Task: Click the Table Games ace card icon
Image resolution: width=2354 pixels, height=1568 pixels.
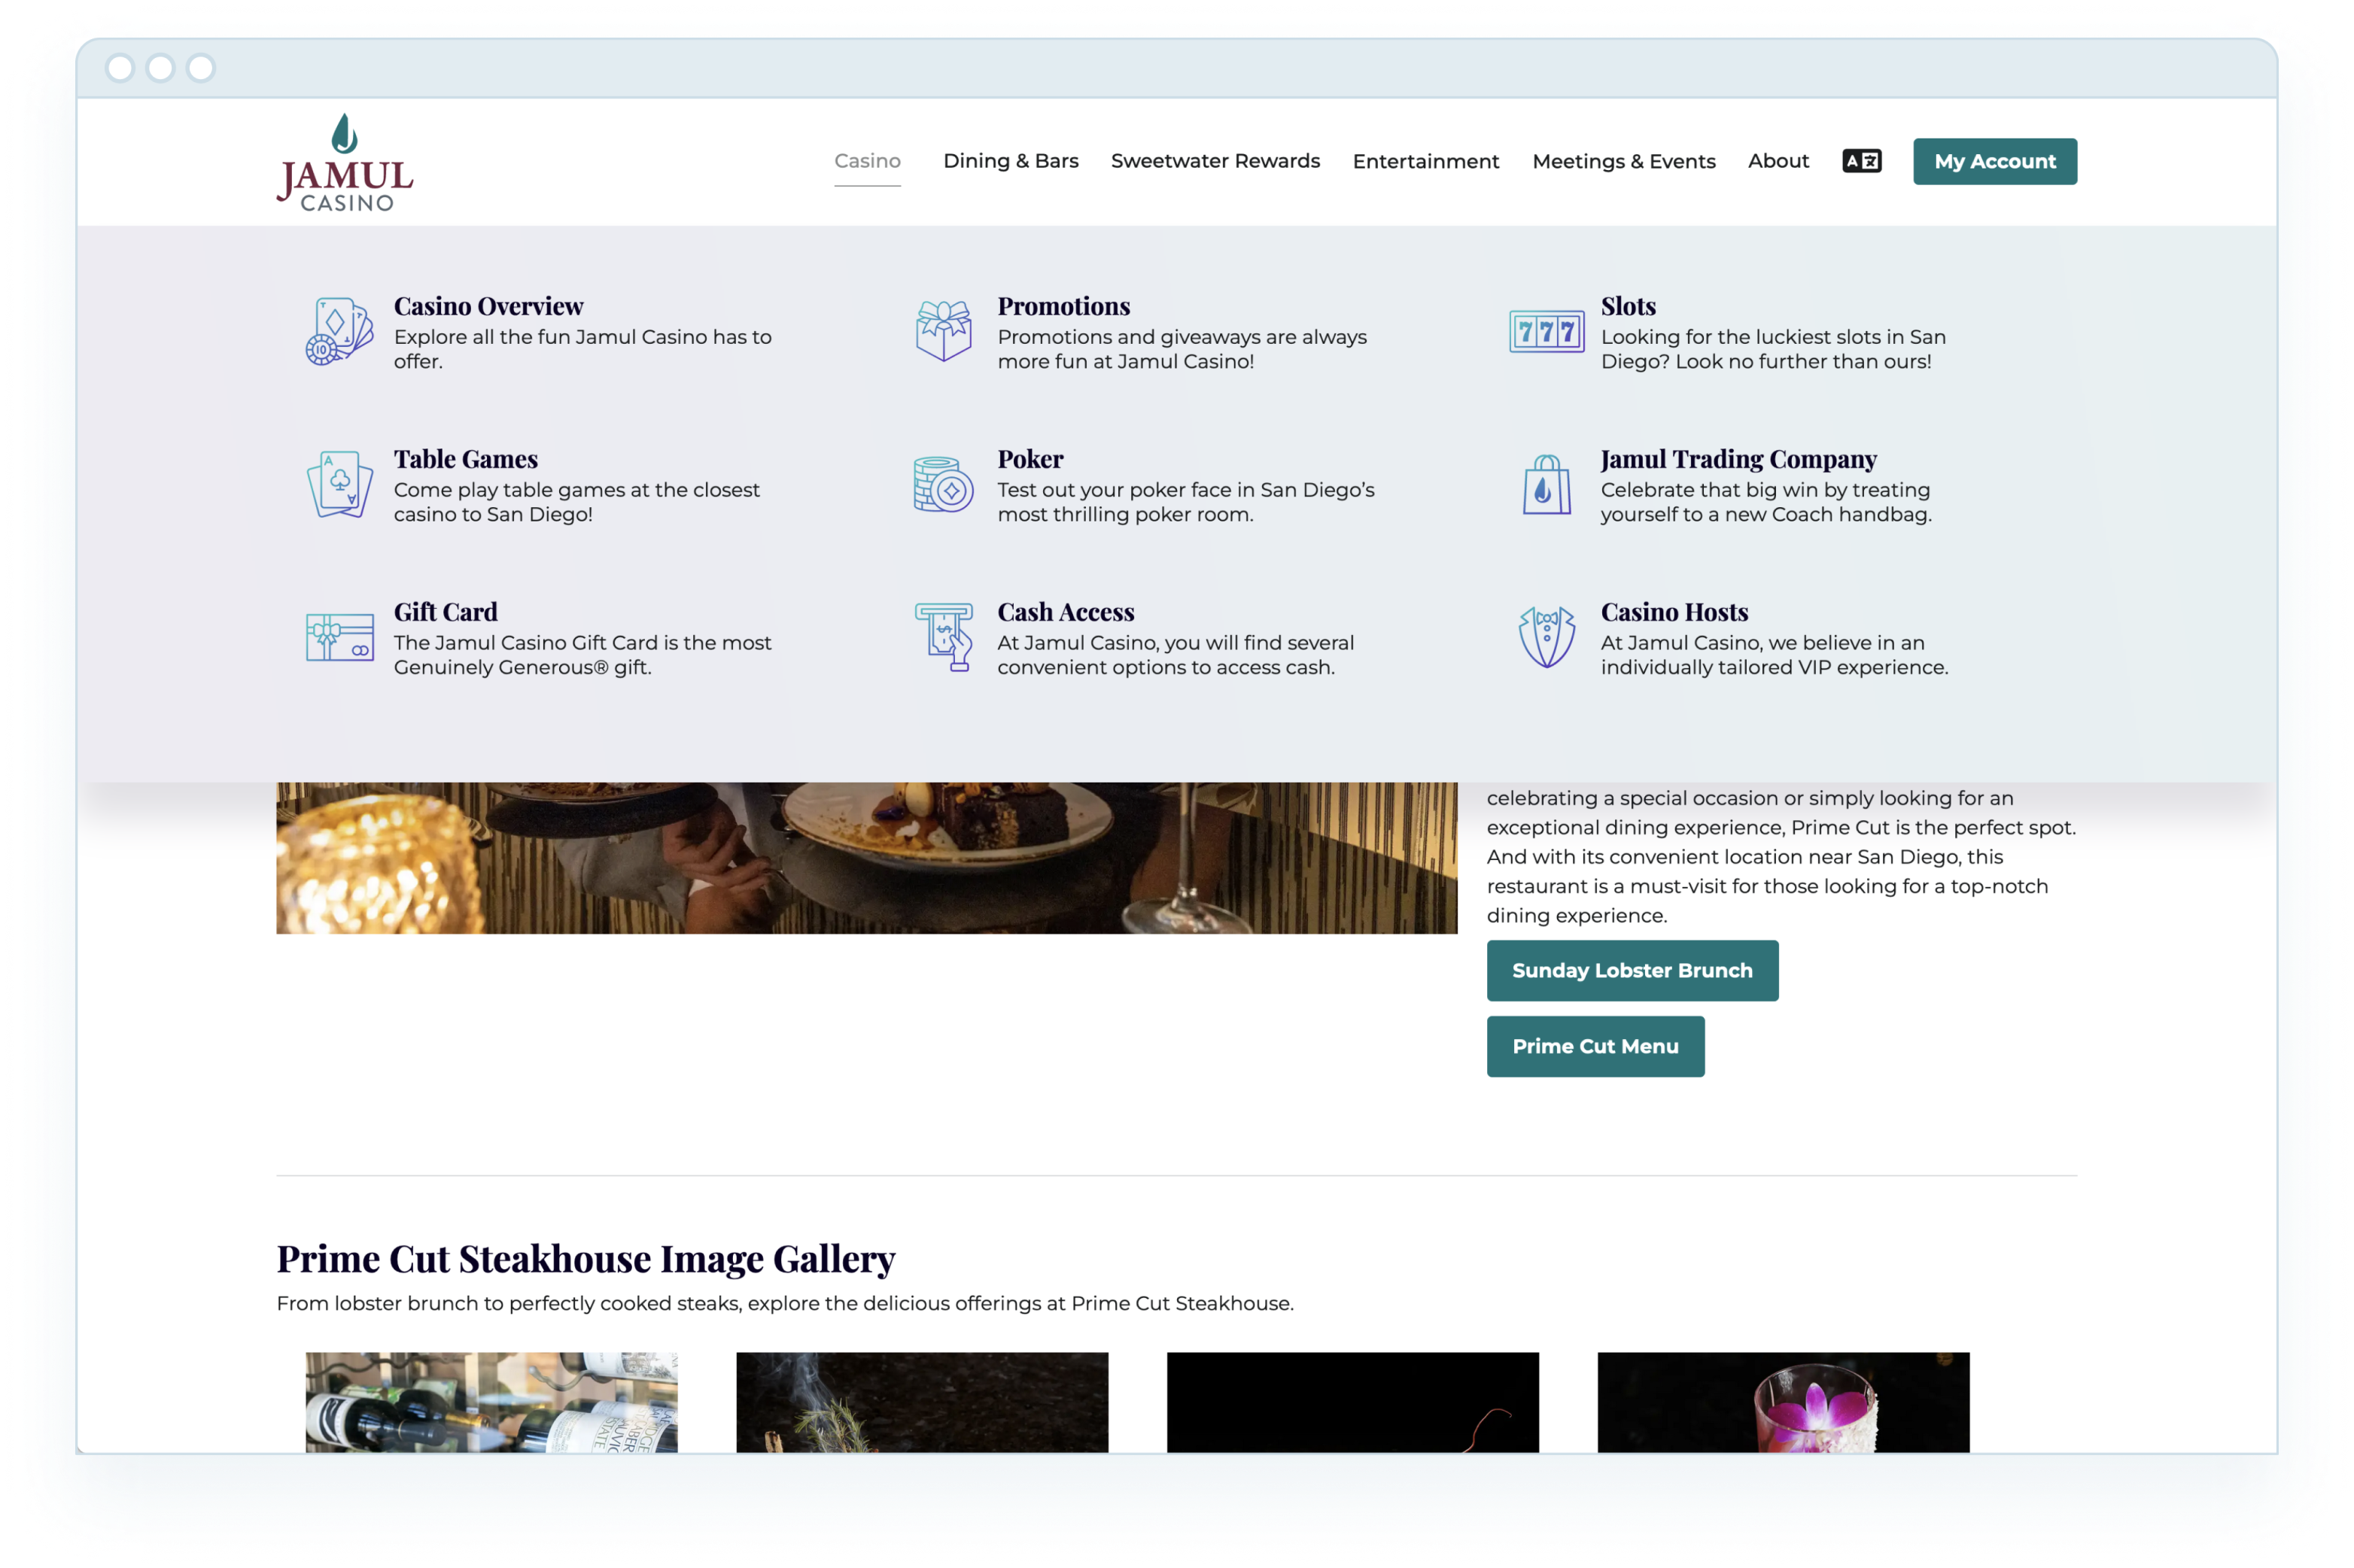Action: 339,484
